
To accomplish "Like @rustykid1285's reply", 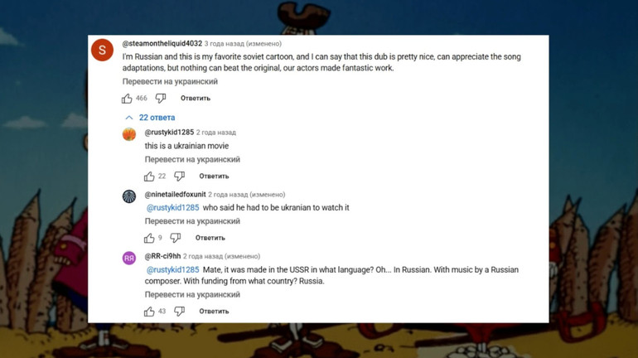I will point(149,177).
